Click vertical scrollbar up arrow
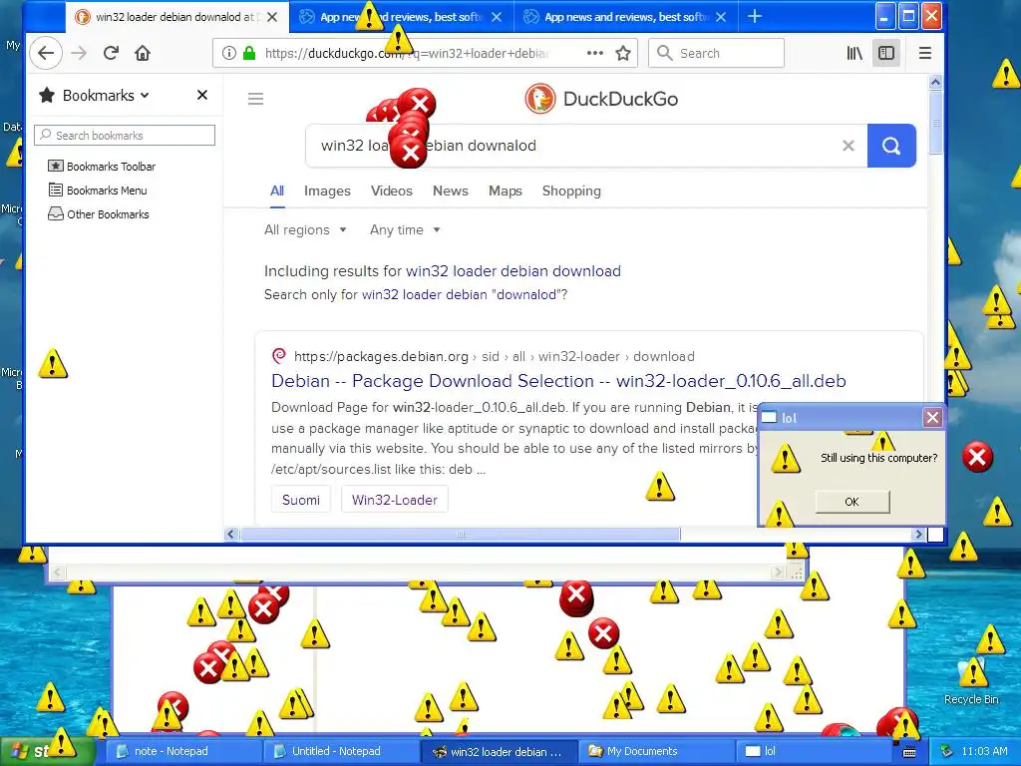The width and height of the screenshot is (1021, 766). click(935, 82)
